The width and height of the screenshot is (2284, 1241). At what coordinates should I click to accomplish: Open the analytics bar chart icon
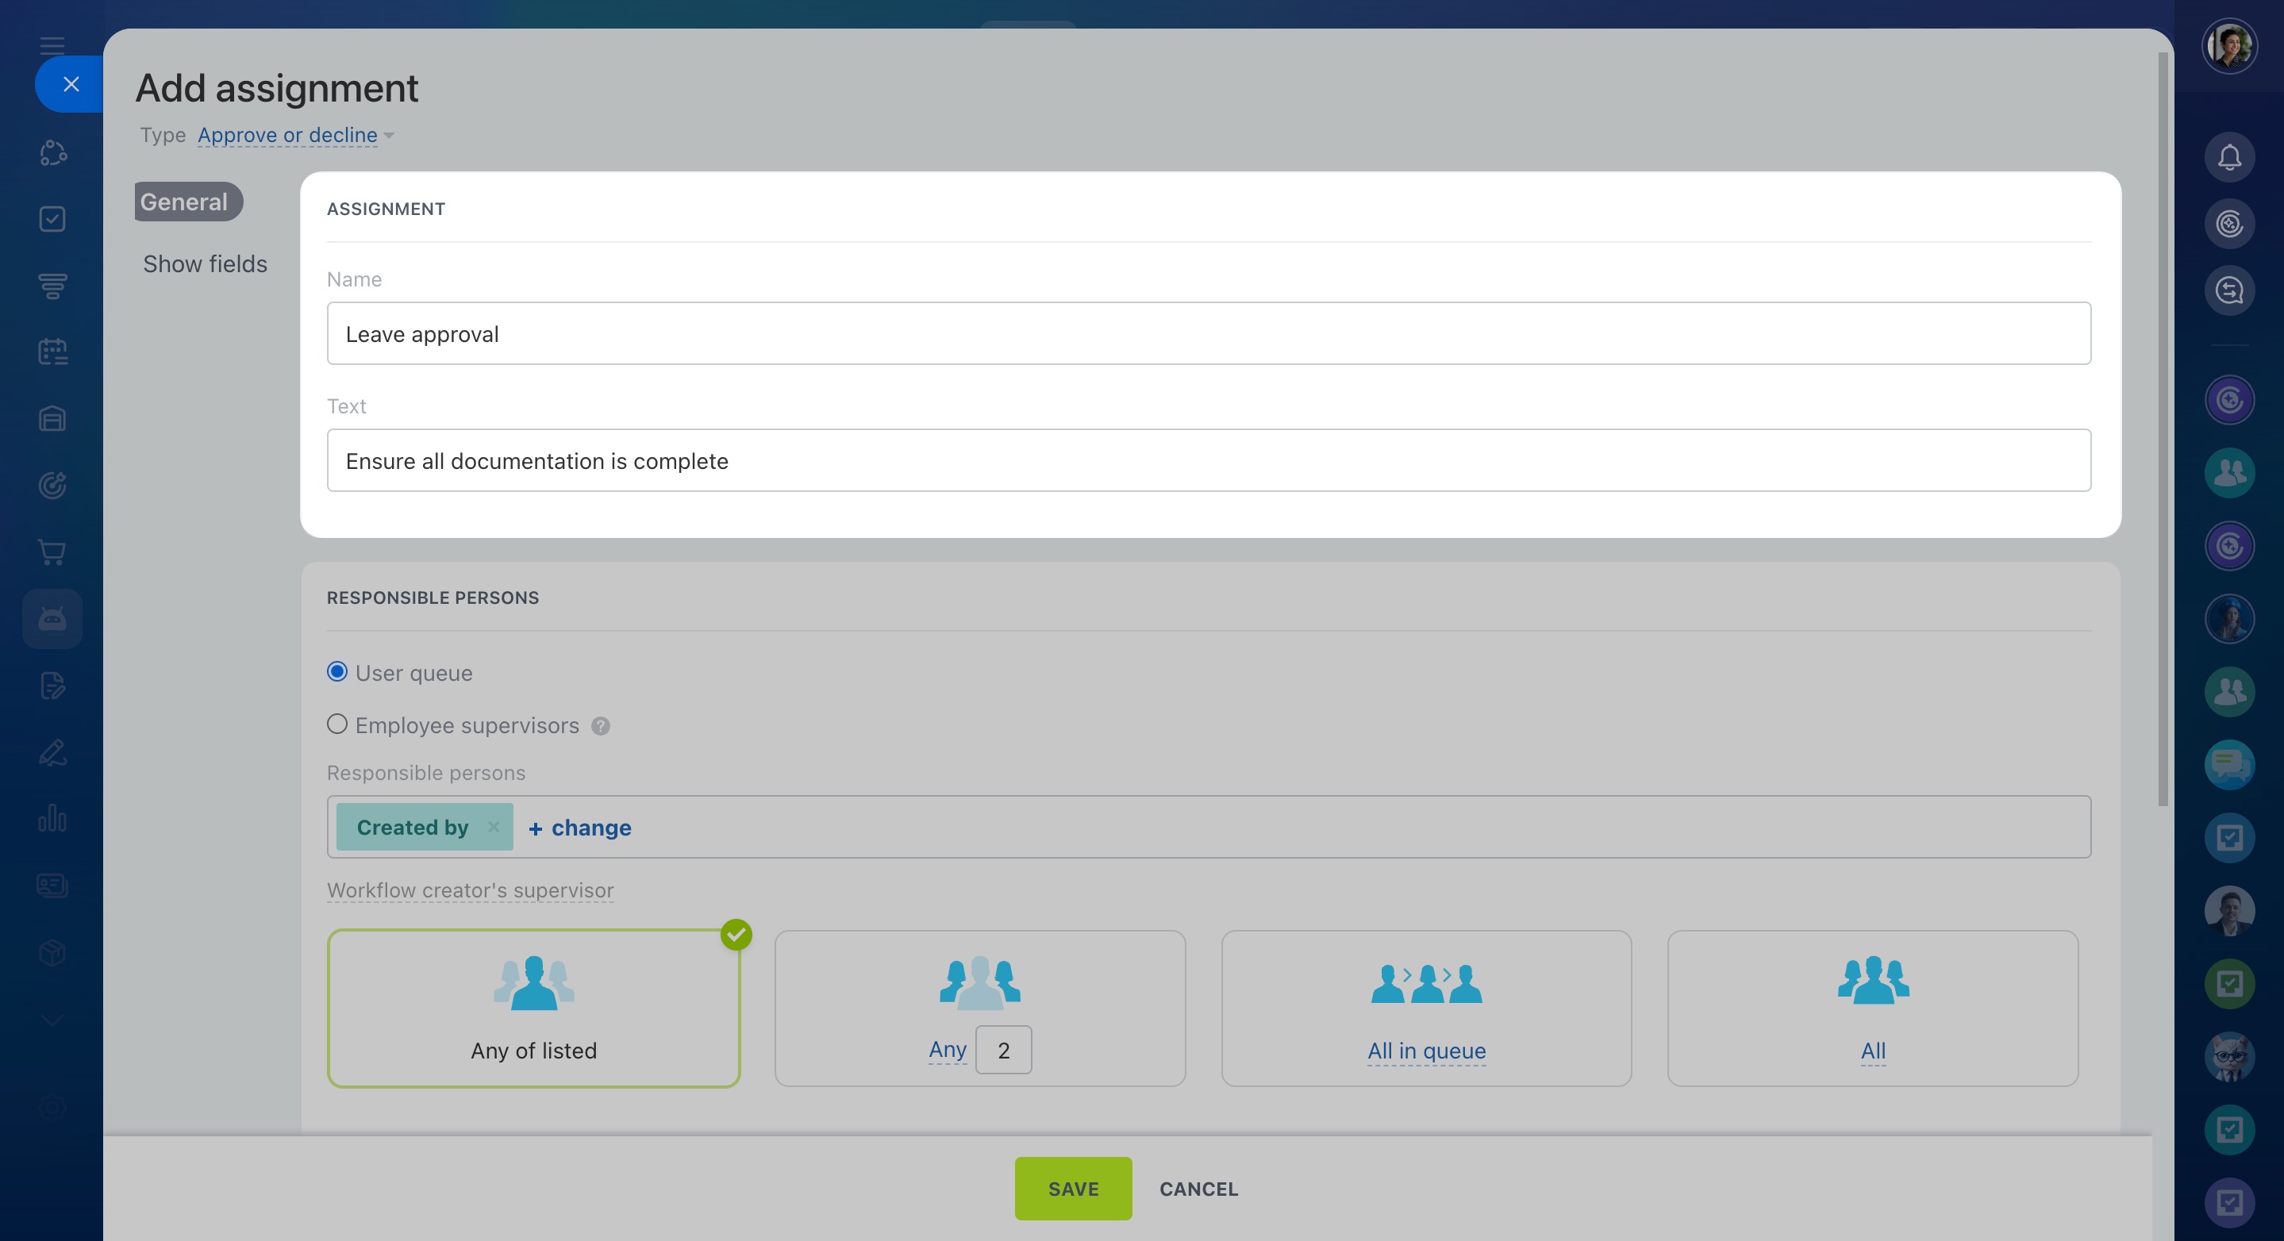pyautogui.click(x=52, y=818)
